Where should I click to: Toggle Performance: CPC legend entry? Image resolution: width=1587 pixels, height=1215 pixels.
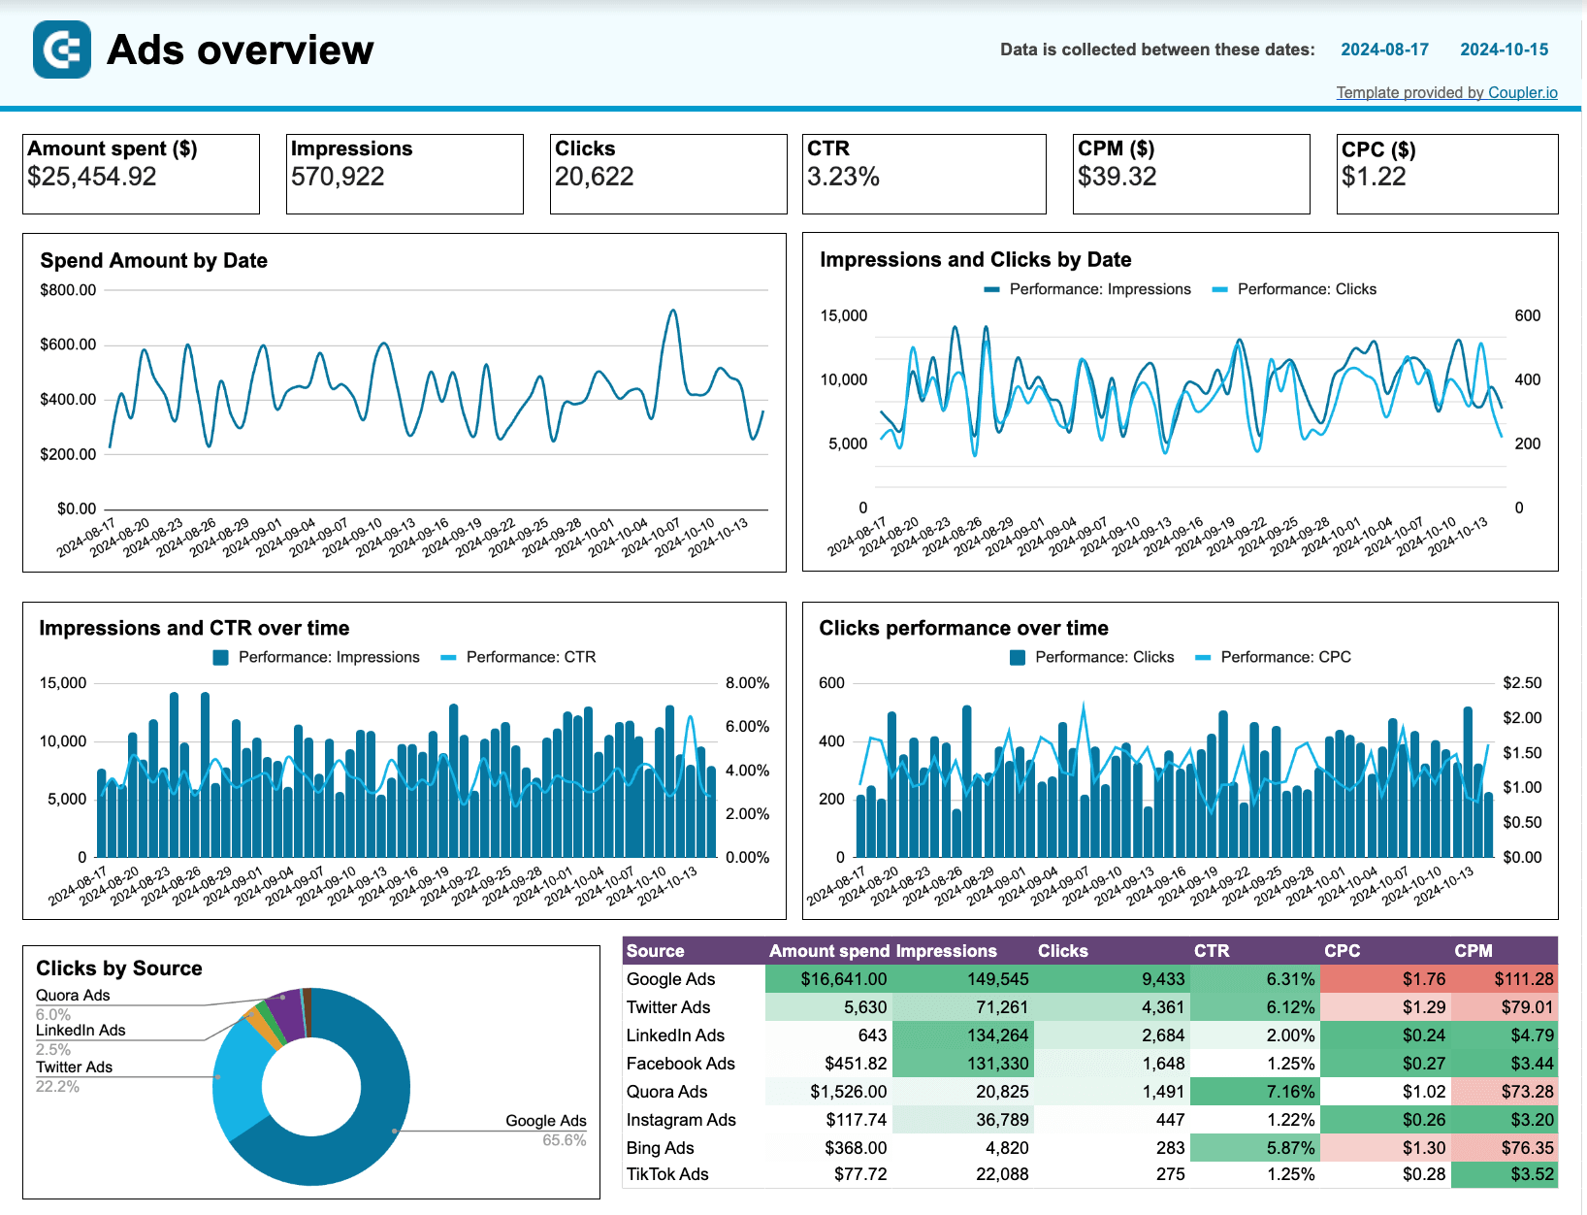(1273, 657)
